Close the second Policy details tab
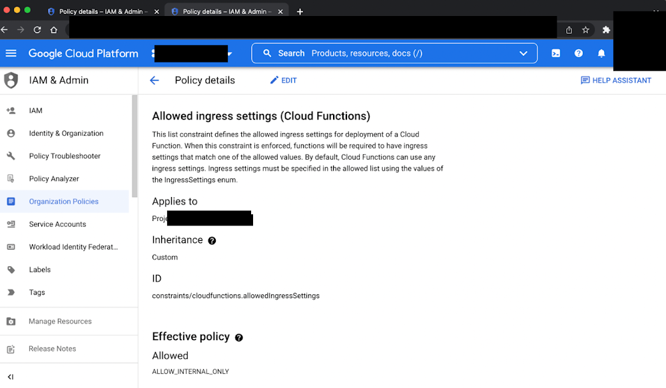 (x=280, y=12)
